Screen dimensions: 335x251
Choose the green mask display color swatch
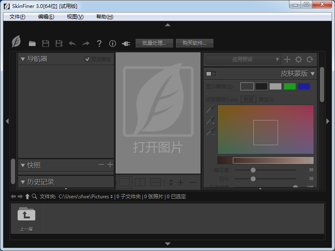coord(289,87)
